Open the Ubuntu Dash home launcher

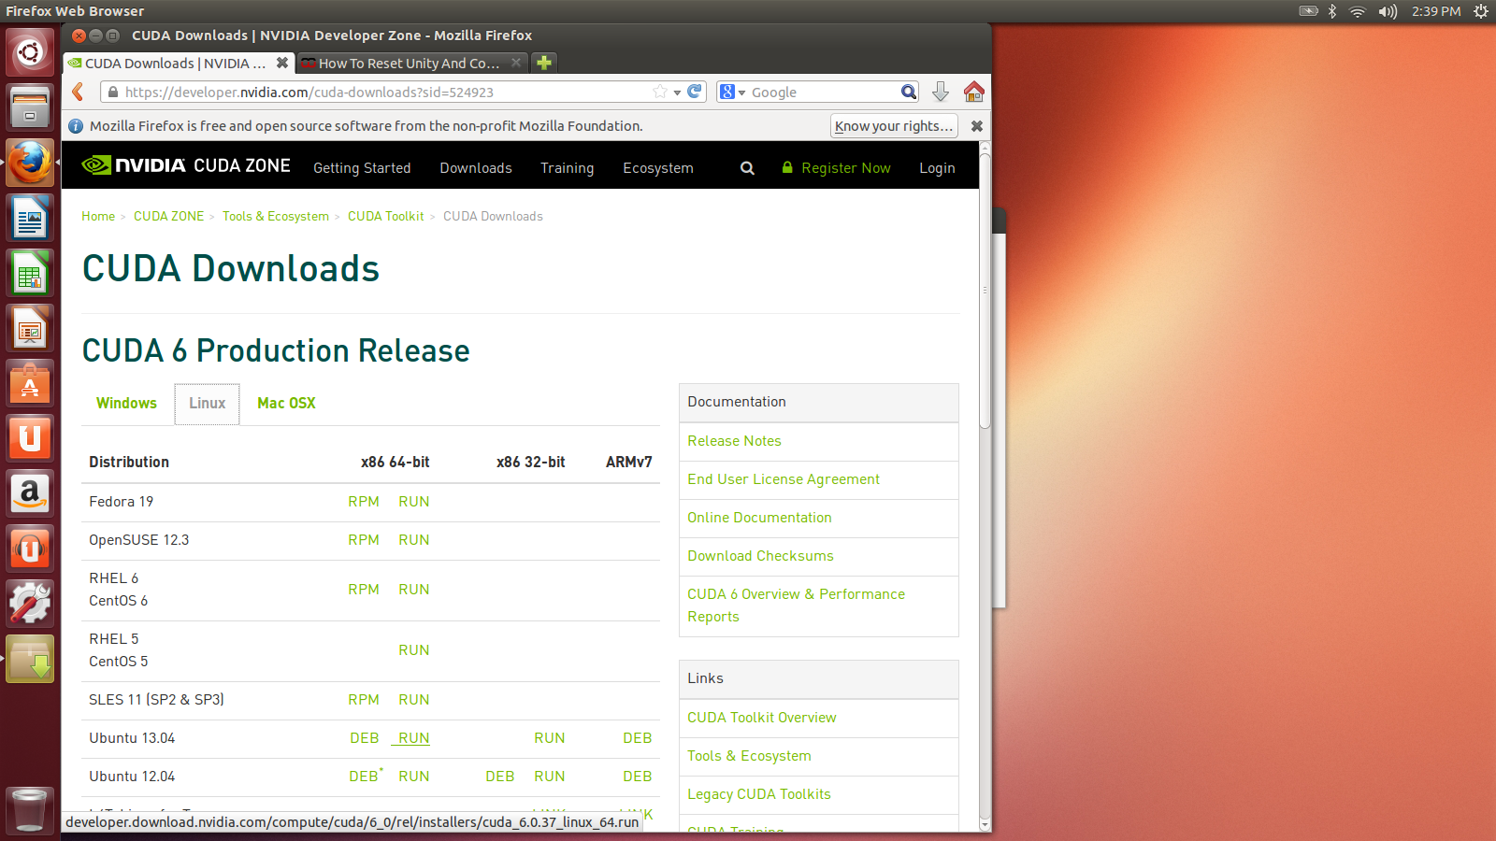(30, 52)
